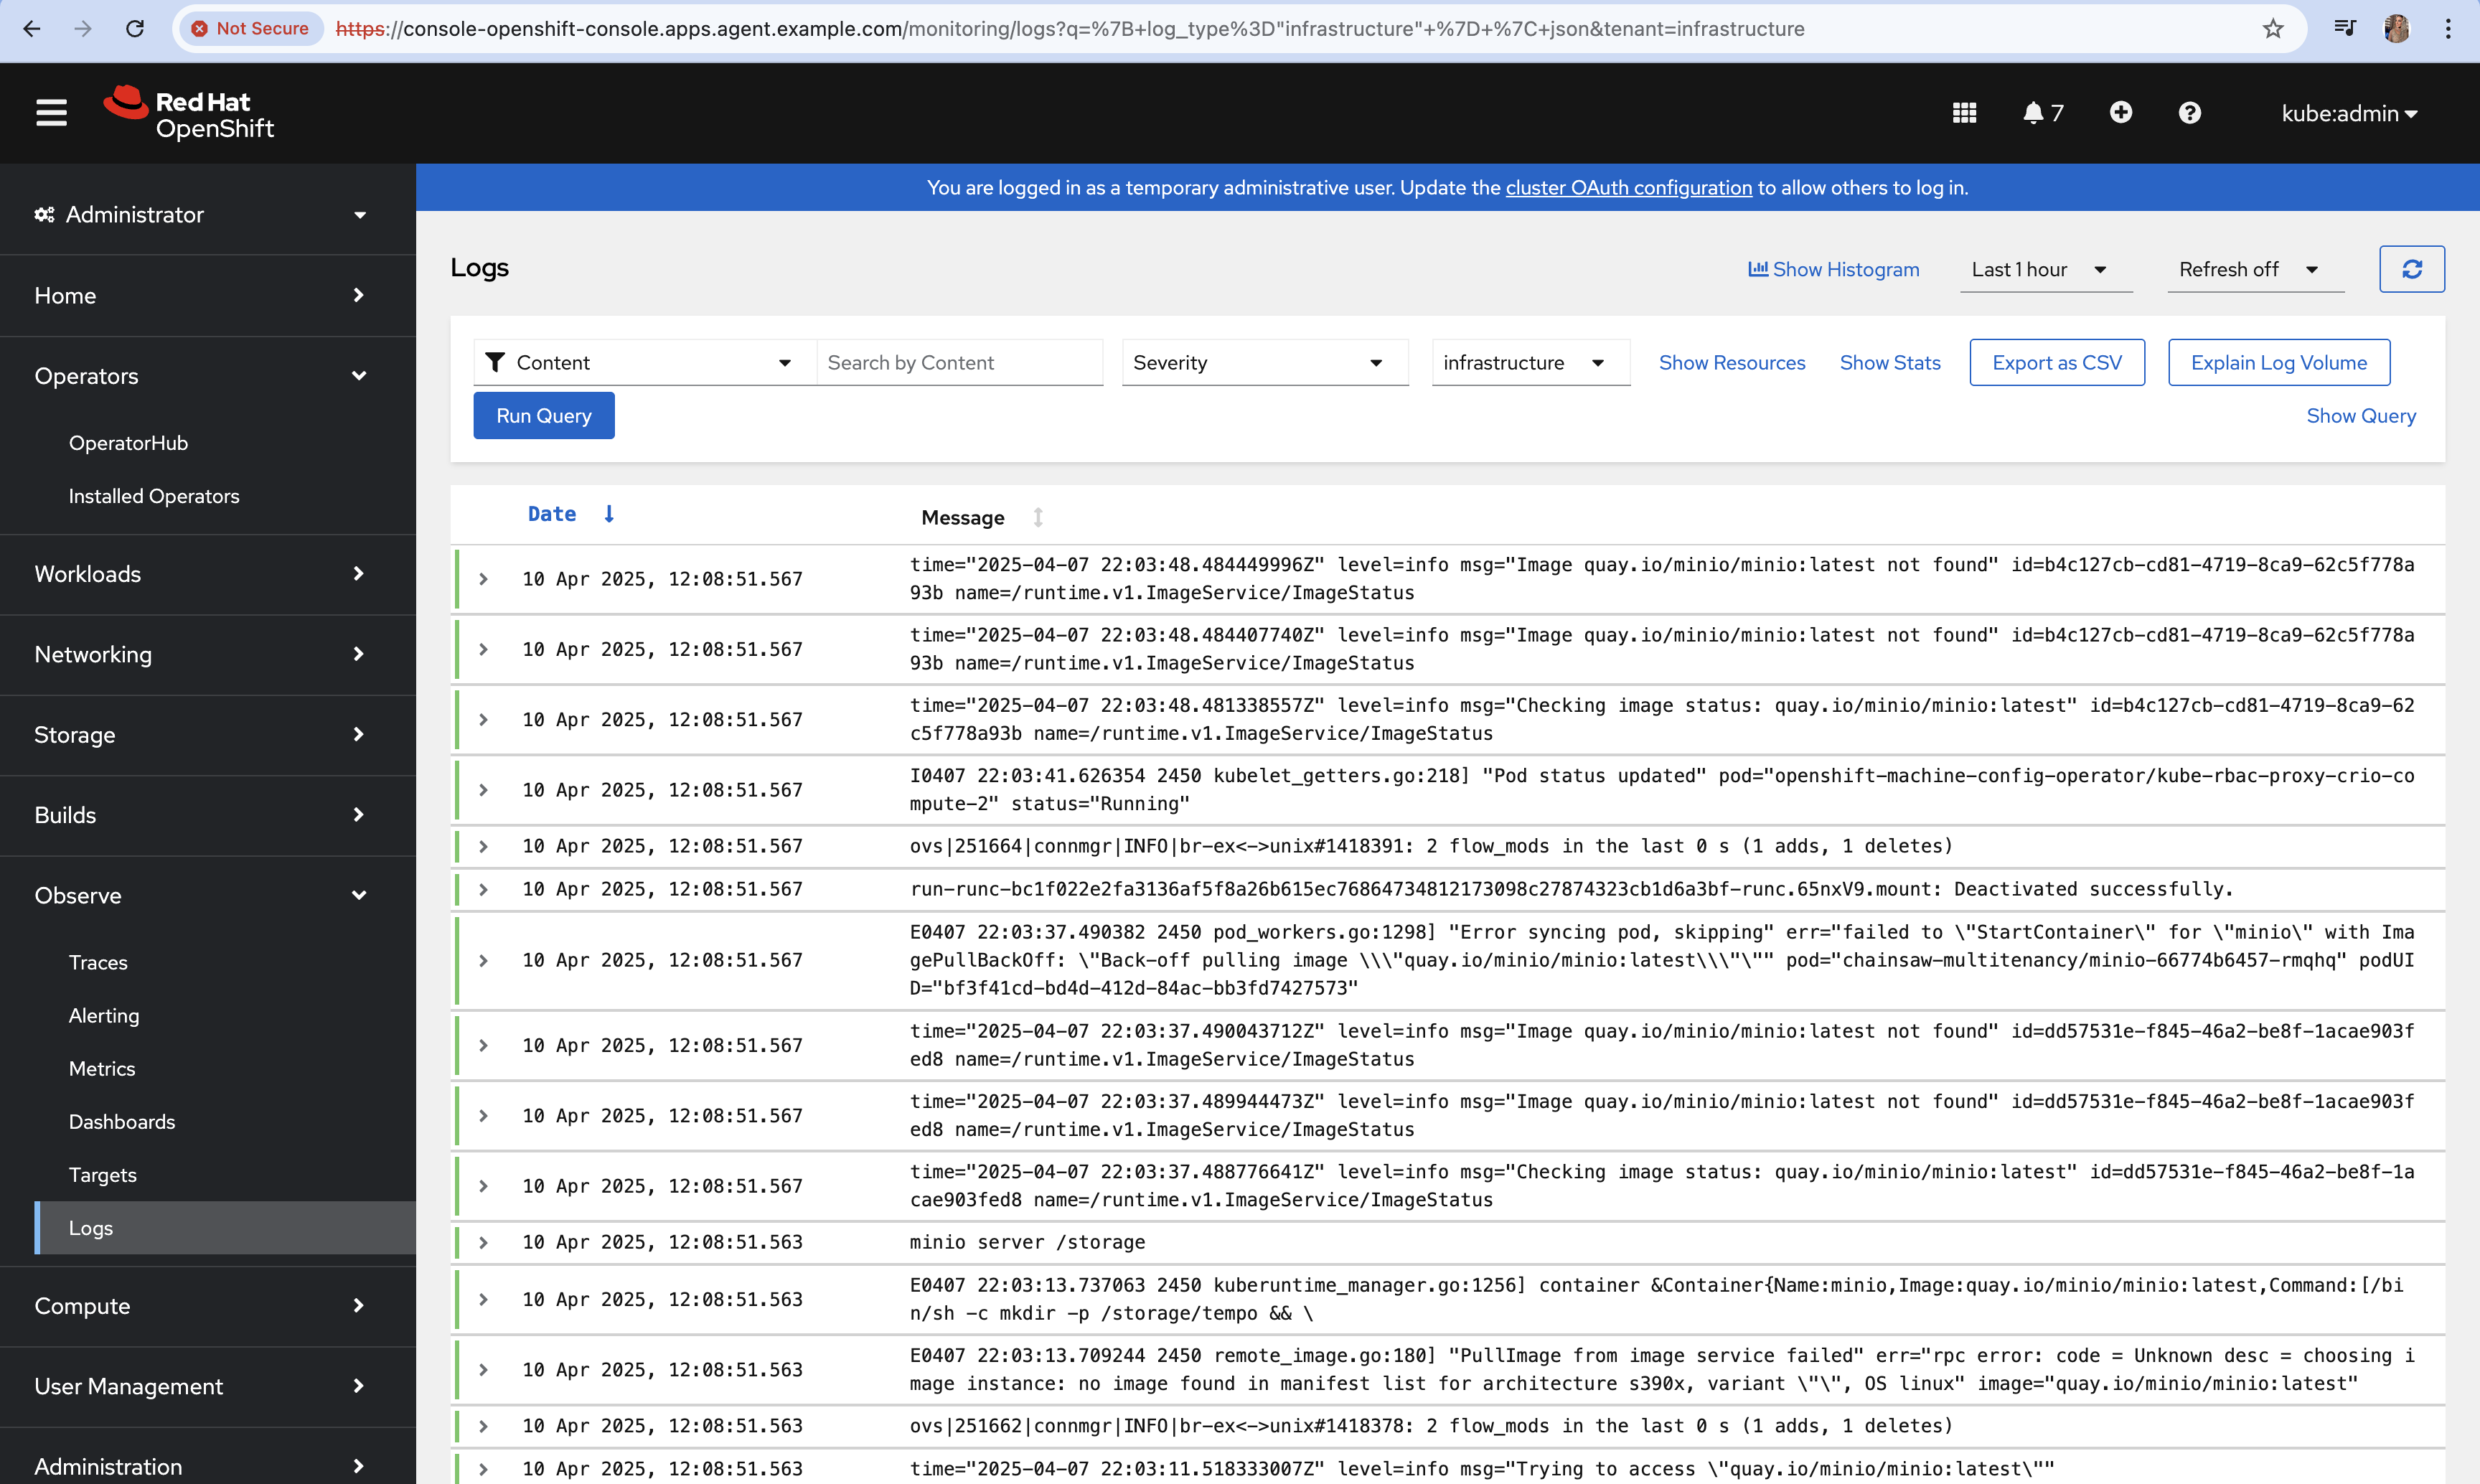This screenshot has width=2480, height=1484.
Task: Open the application launcher grid icon
Action: click(x=1964, y=113)
